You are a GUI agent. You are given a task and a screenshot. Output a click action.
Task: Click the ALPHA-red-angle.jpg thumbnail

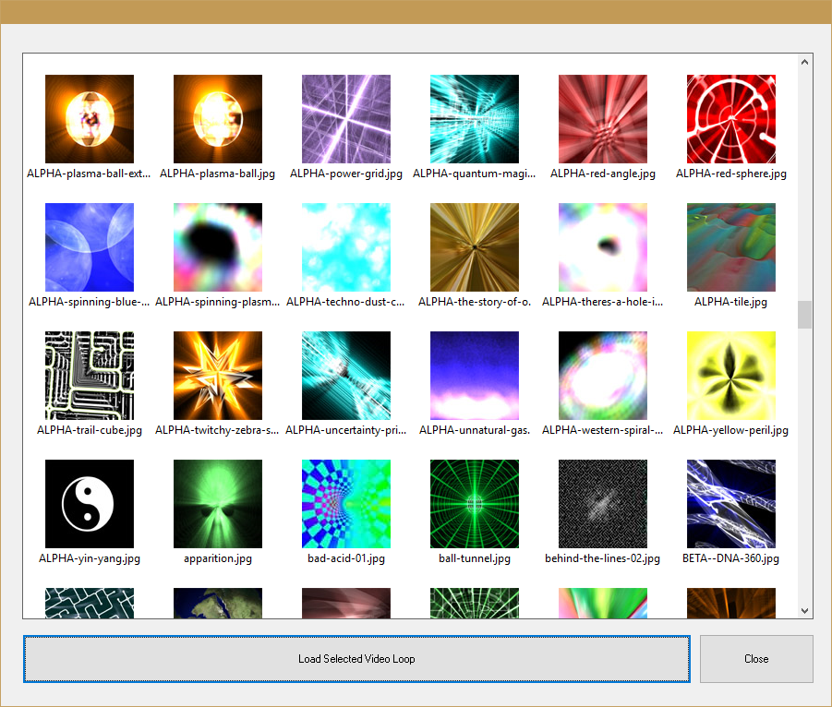click(x=603, y=119)
